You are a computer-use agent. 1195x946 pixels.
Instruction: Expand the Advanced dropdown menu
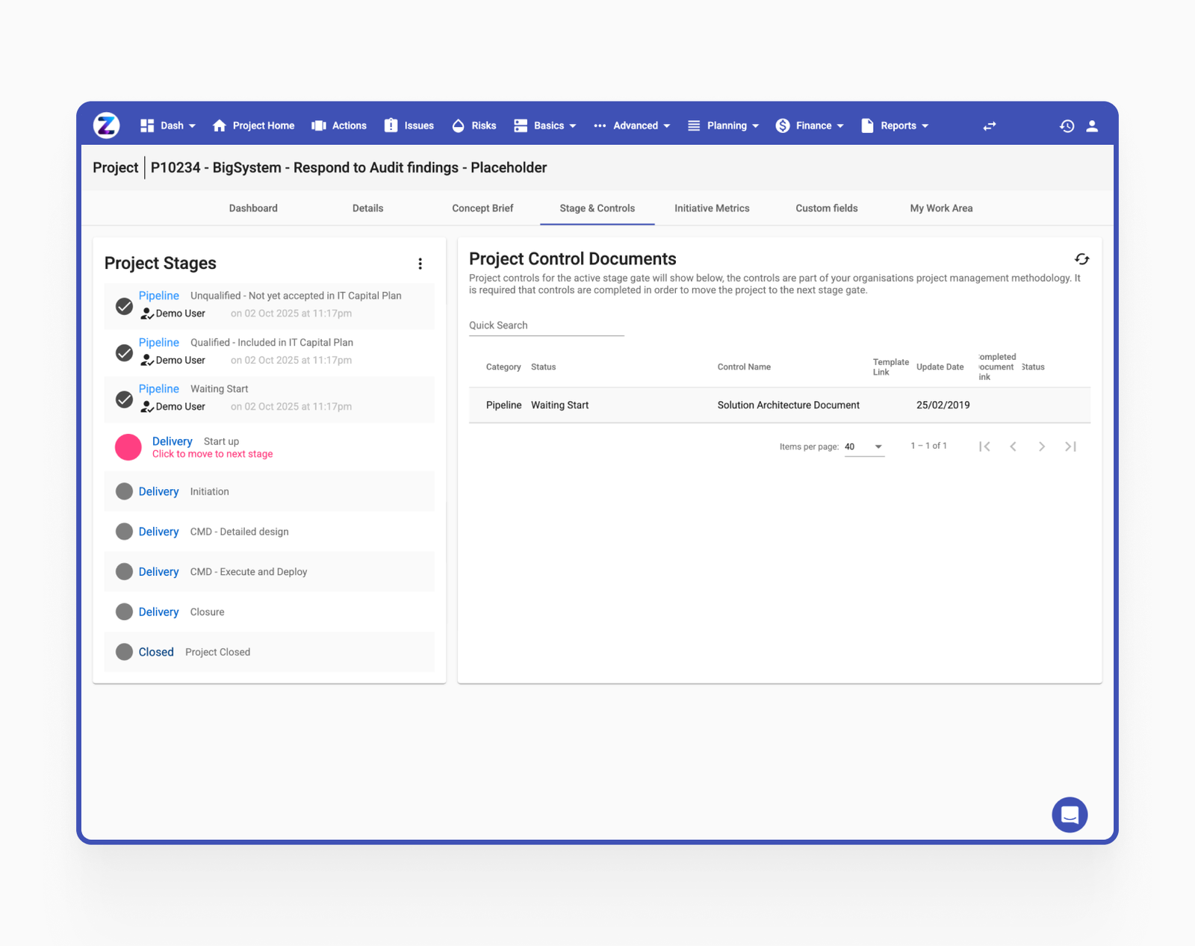point(636,125)
